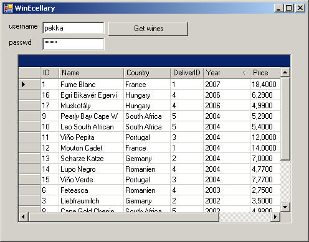Click the horizontal scrollbar thumb
309x242 pixels.
pos(124,217)
